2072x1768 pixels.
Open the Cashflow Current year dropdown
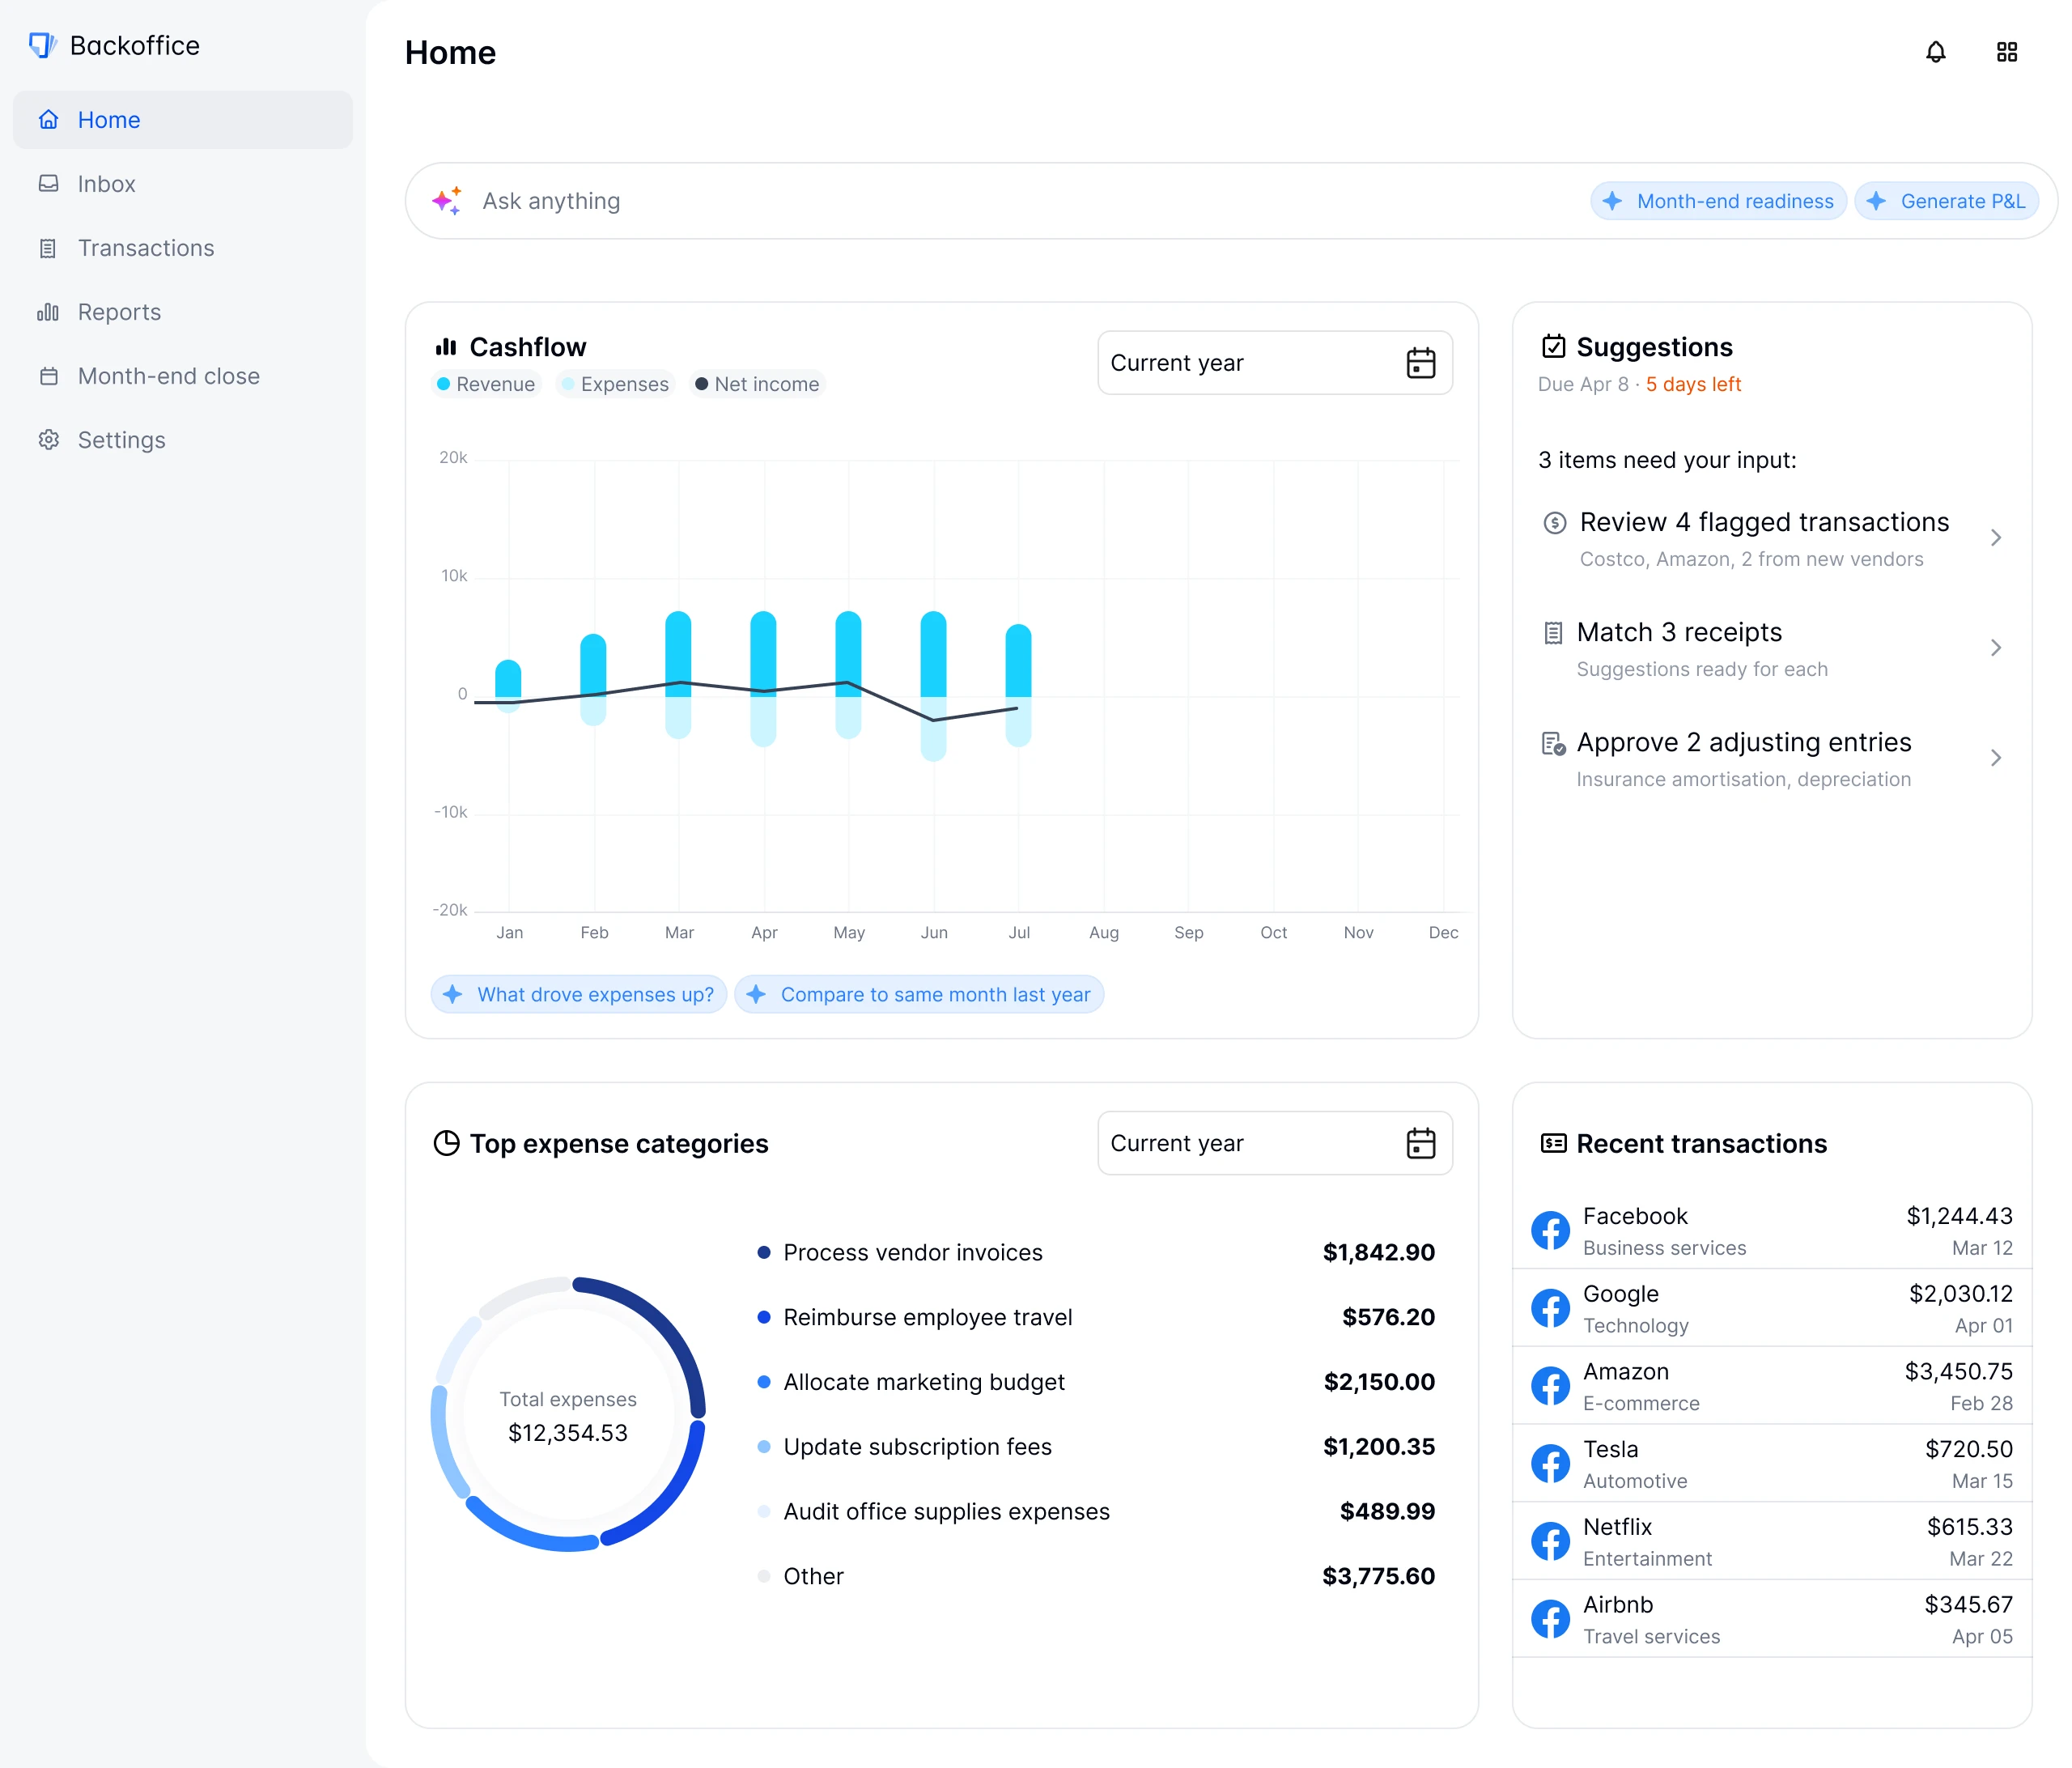point(1275,363)
